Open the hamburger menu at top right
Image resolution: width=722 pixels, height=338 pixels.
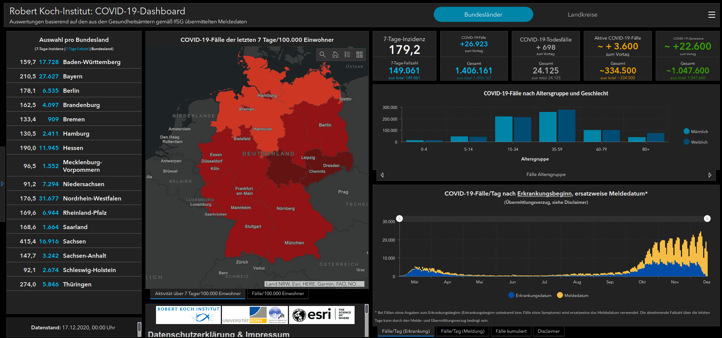pos(711,15)
